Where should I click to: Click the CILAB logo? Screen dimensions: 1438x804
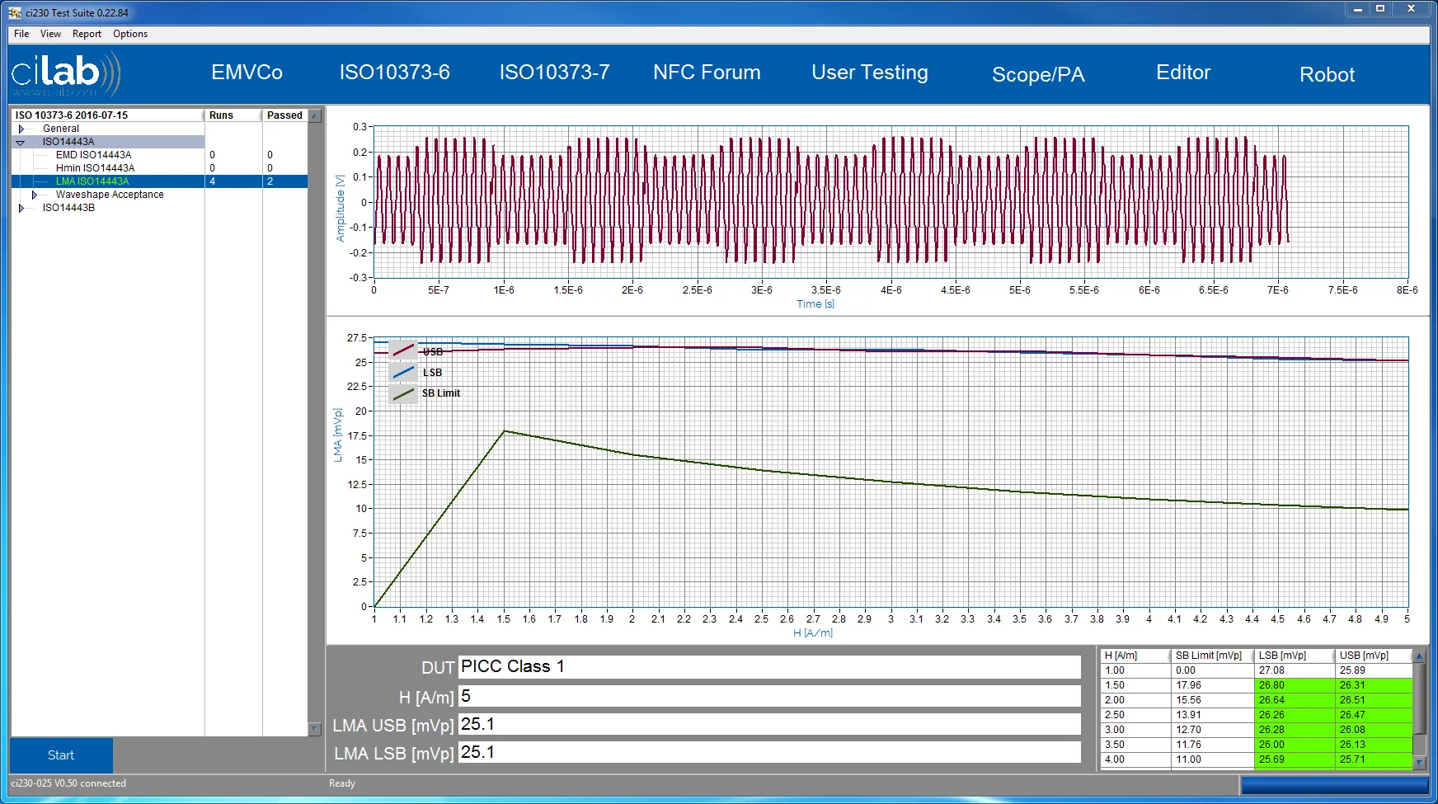[67, 73]
